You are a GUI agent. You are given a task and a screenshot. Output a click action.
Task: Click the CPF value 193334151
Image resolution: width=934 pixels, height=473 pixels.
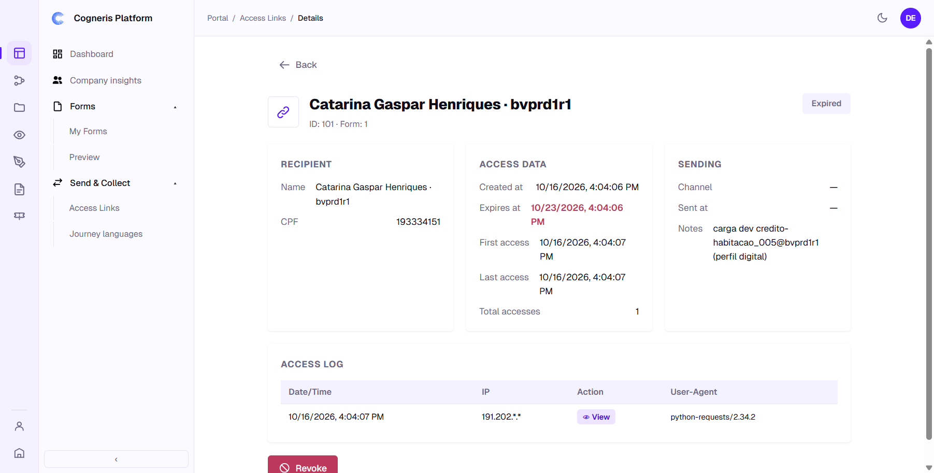[418, 222]
